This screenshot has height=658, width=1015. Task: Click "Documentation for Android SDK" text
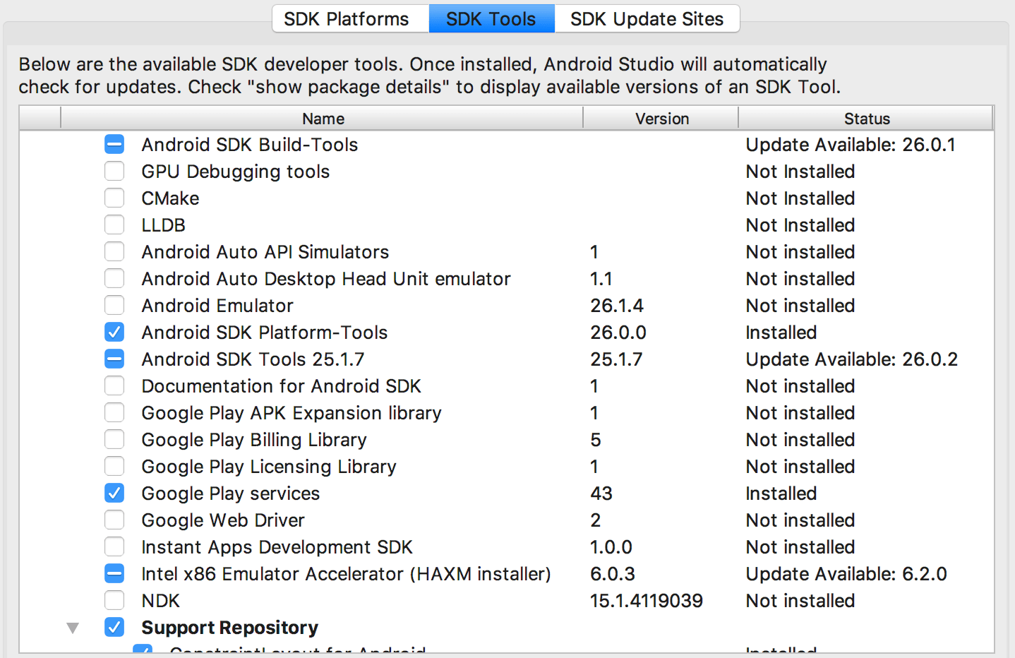click(282, 386)
